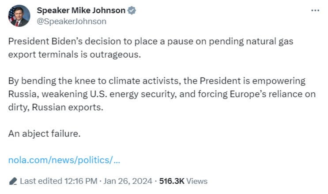The image size is (328, 194).
Task: Click the 516.3K view count number
Action: pyautogui.click(x=172, y=181)
